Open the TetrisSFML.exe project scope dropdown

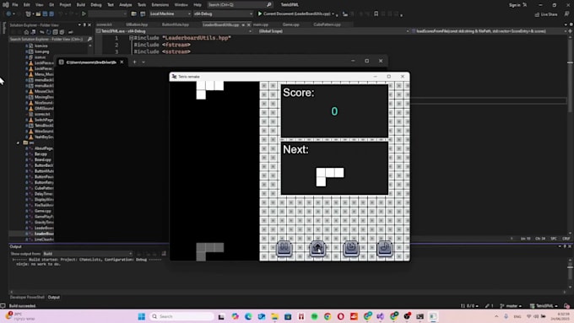pyautogui.click(x=174, y=31)
